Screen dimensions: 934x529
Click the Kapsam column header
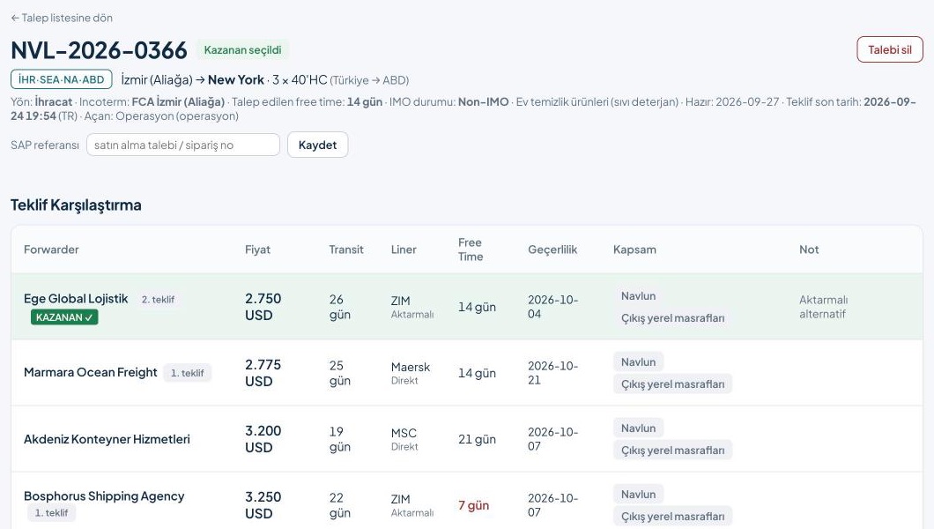(635, 250)
